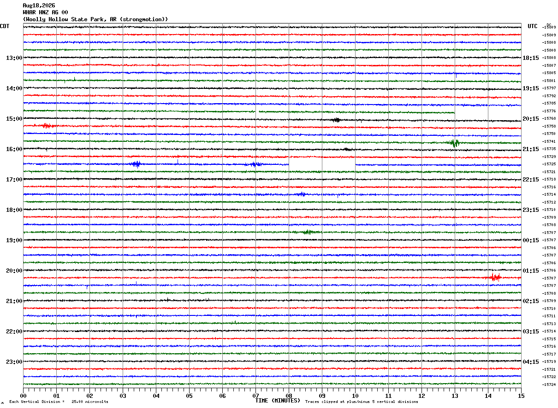Image resolution: width=558 pixels, height=408 pixels.
Task: Click the blue burst near minute 3
Action: pyautogui.click(x=136, y=164)
